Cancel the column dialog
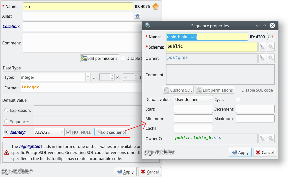This screenshot has height=177, width=288. 150,172
